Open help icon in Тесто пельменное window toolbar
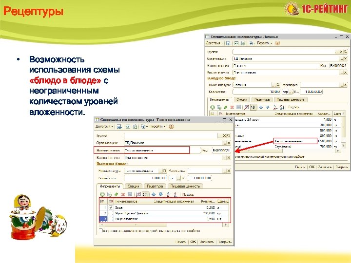This screenshot has width=351, height=263. pyautogui.click(x=171, y=127)
